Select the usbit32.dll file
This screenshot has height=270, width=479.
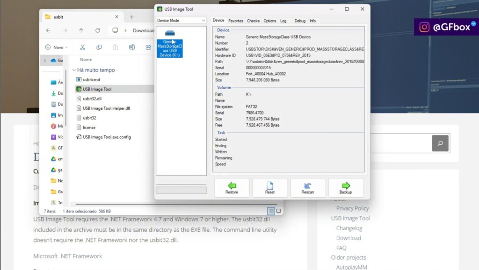click(x=92, y=99)
